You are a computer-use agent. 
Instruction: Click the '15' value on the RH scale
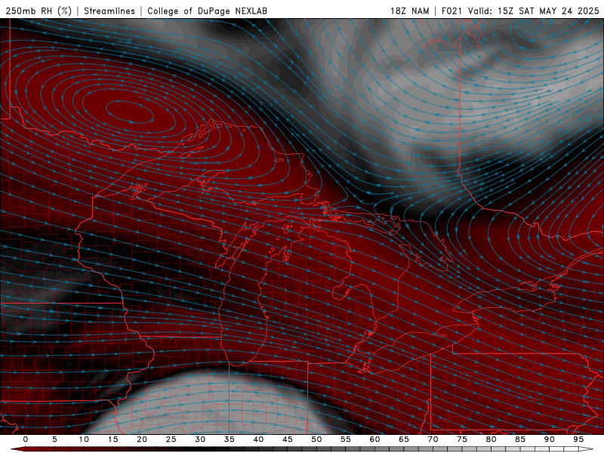[x=112, y=439]
